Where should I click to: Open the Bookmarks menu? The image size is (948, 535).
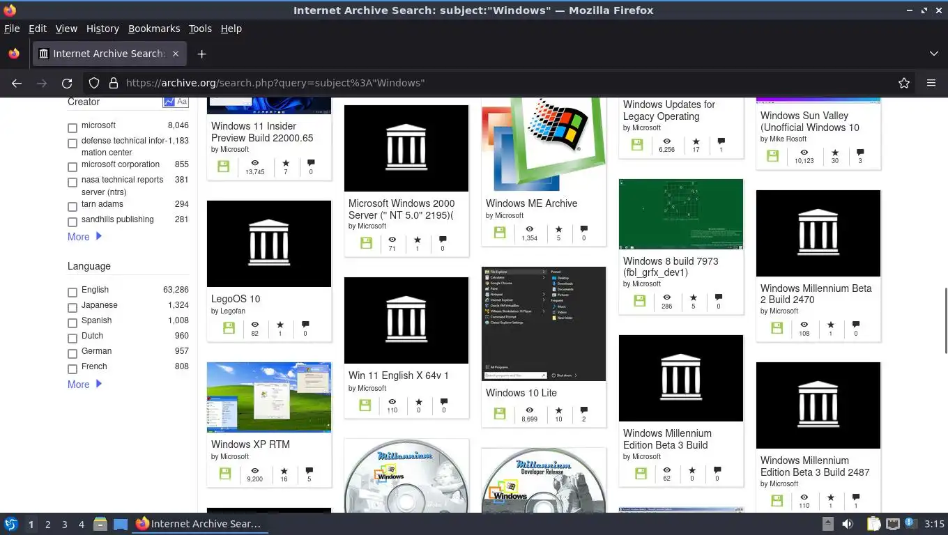pos(154,29)
